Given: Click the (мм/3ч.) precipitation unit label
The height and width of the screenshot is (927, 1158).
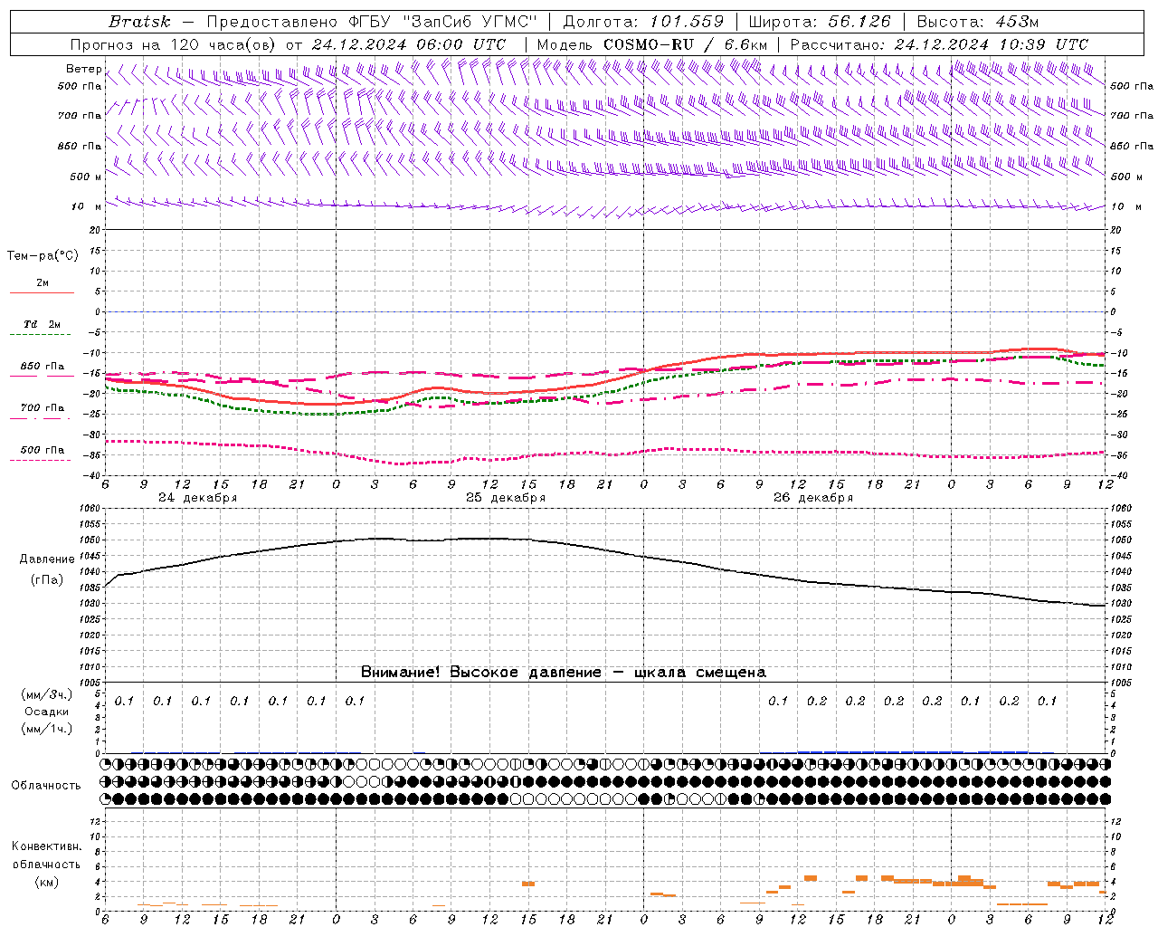Looking at the screenshot, I should point(46,694).
